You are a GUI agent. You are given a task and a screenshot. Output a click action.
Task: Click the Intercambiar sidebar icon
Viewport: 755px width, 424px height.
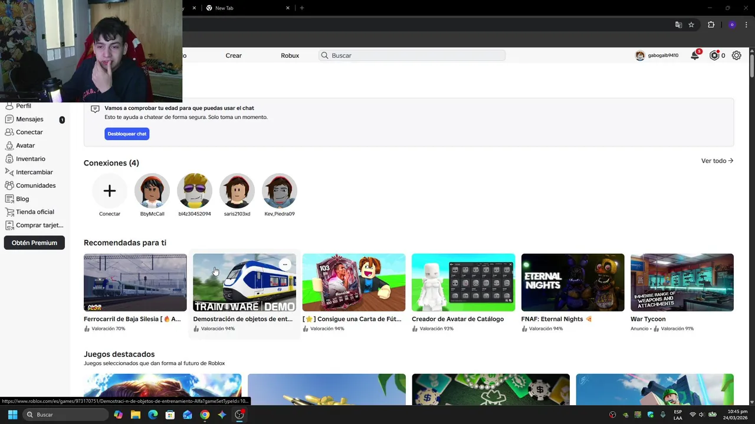point(9,172)
